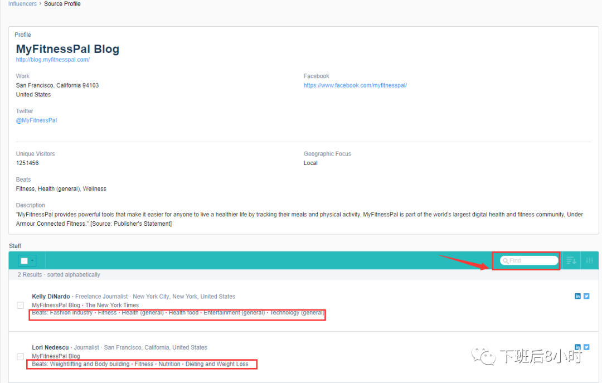Image resolution: width=602 pixels, height=383 pixels.
Task: Open the MyFitnessPal Facebook URL
Action: point(355,85)
